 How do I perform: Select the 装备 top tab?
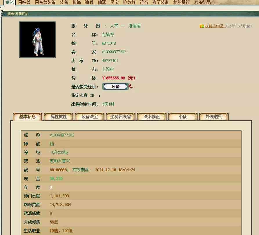[64, 3]
